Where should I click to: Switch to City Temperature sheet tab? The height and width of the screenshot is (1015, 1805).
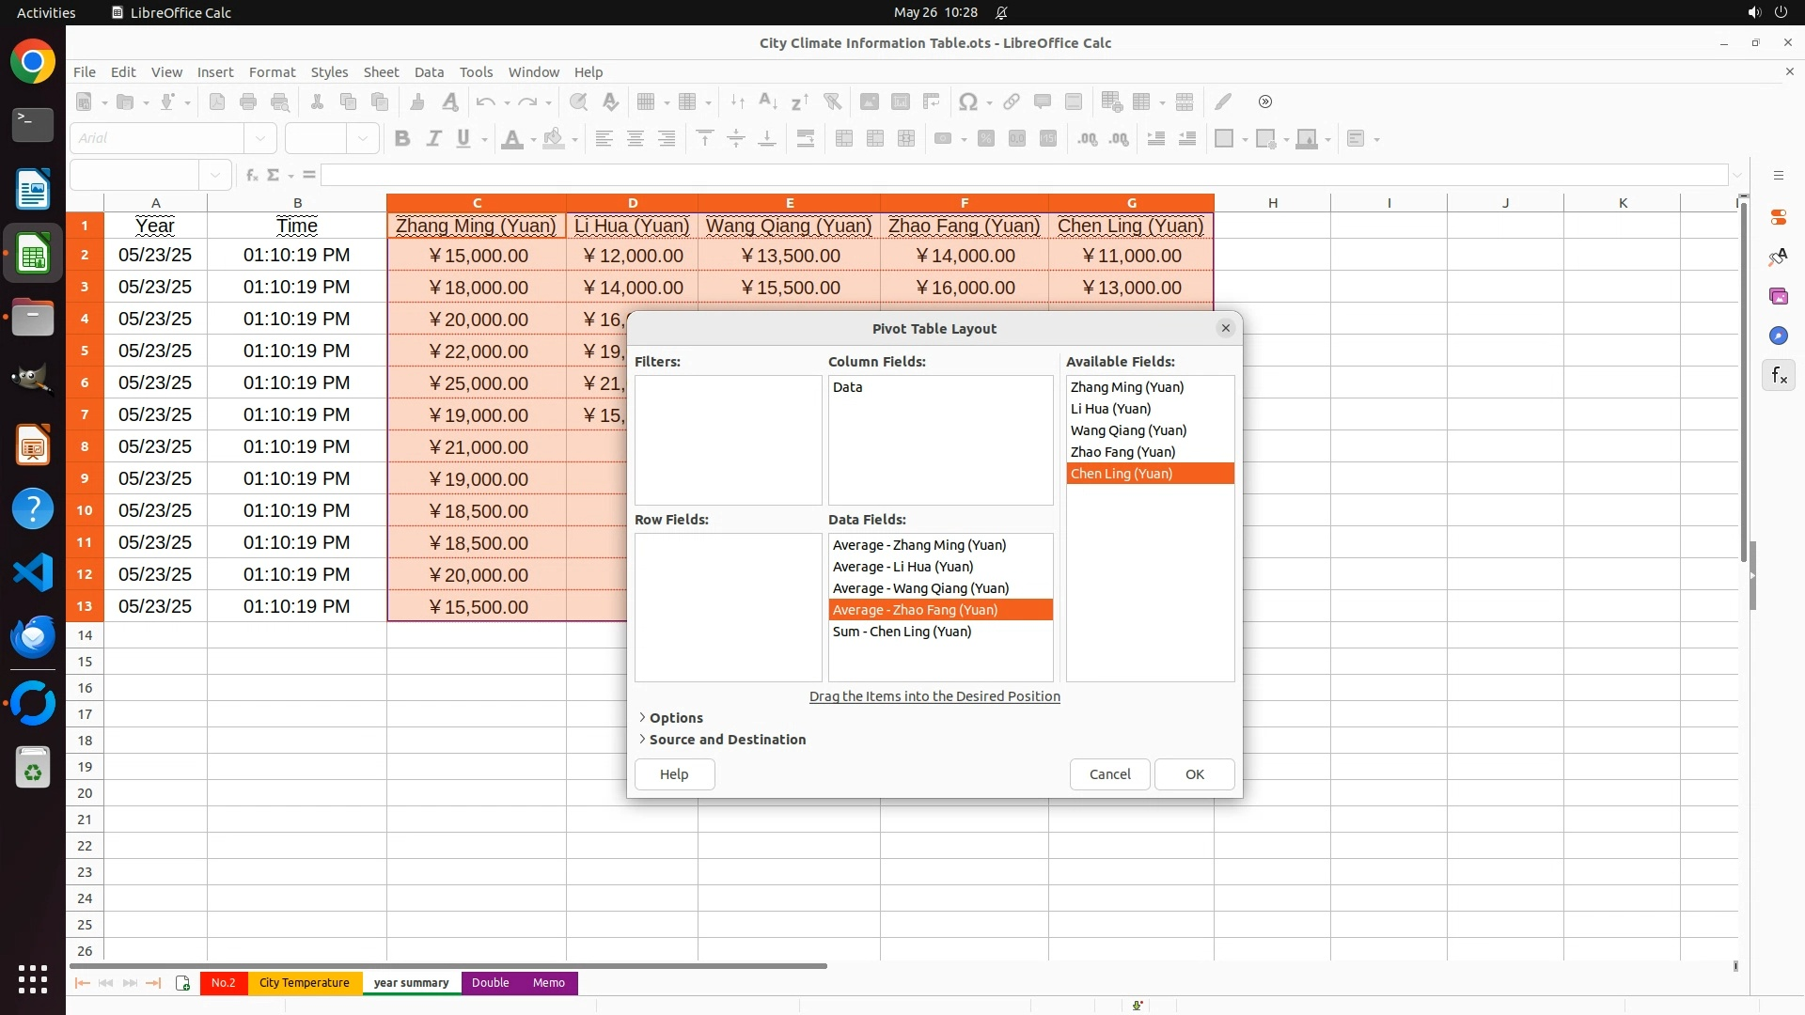pyautogui.click(x=304, y=983)
